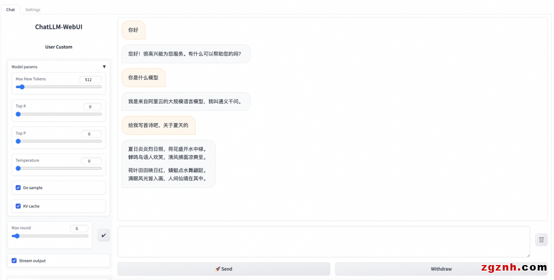Click the Temperature number field
554x280 pixels.
point(91,161)
